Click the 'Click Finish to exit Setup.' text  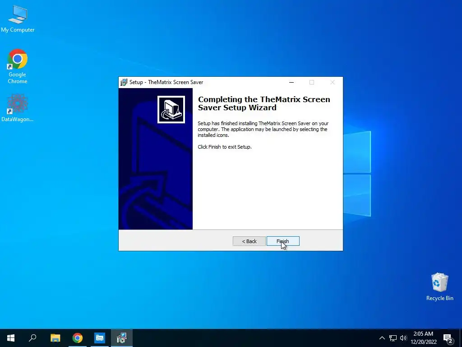click(x=225, y=147)
